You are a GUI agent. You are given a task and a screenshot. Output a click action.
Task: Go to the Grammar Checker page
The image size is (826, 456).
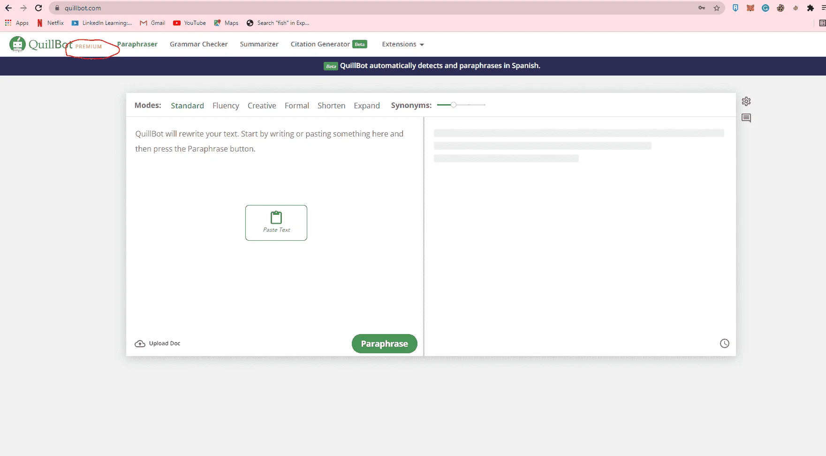tap(199, 44)
